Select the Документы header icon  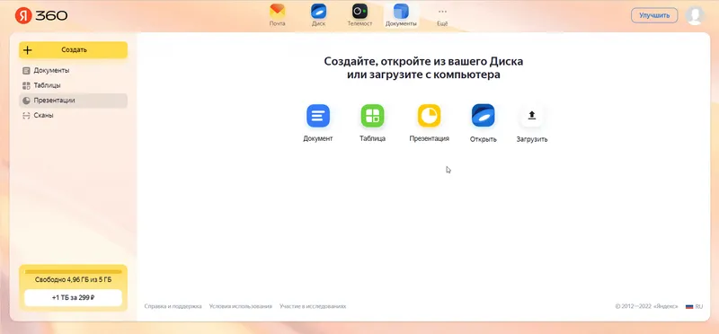(401, 15)
